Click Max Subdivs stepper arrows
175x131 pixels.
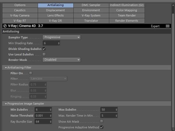click(116, 110)
